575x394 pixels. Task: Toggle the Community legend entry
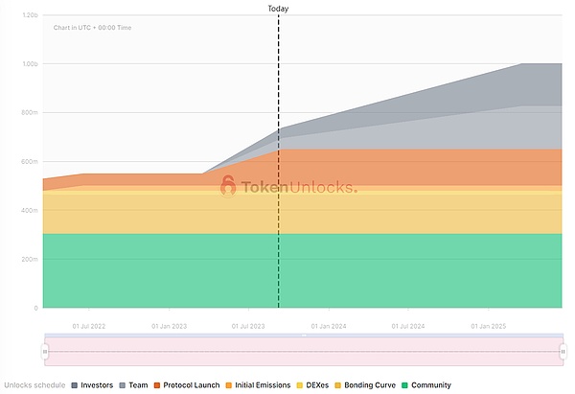tap(425, 385)
